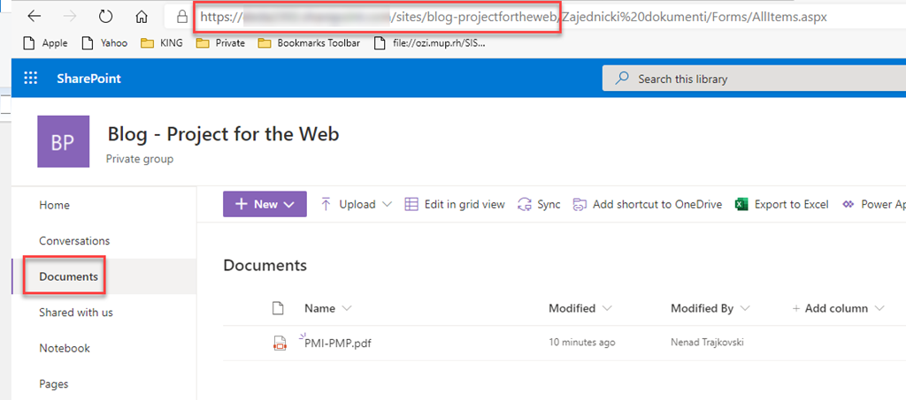Click Edit in grid view
Image resolution: width=906 pixels, height=400 pixels.
[455, 204]
